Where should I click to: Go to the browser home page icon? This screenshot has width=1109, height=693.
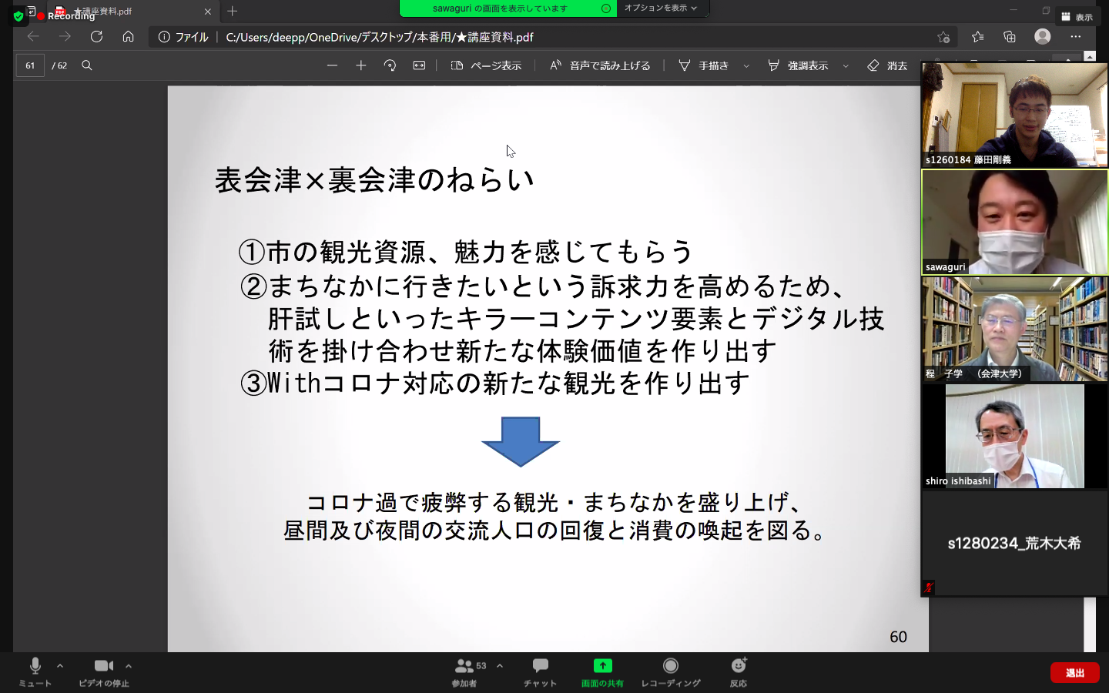click(129, 36)
